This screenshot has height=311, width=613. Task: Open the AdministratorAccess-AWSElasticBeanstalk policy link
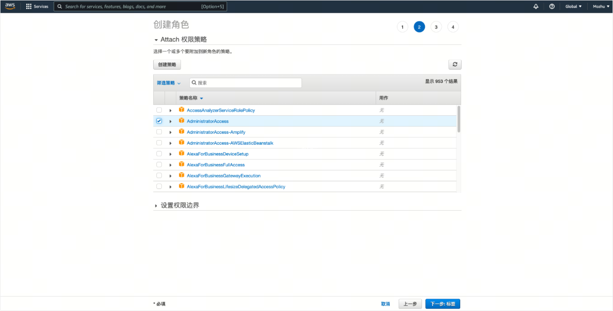[230, 143]
